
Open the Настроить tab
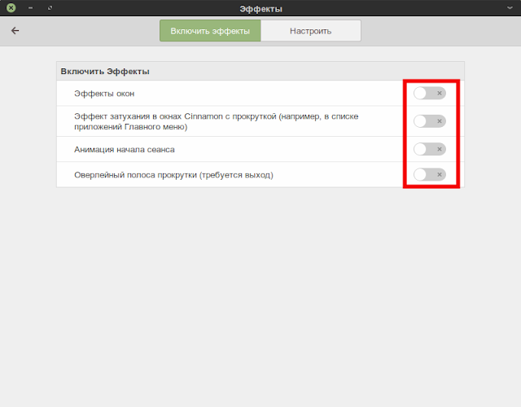[x=311, y=31]
